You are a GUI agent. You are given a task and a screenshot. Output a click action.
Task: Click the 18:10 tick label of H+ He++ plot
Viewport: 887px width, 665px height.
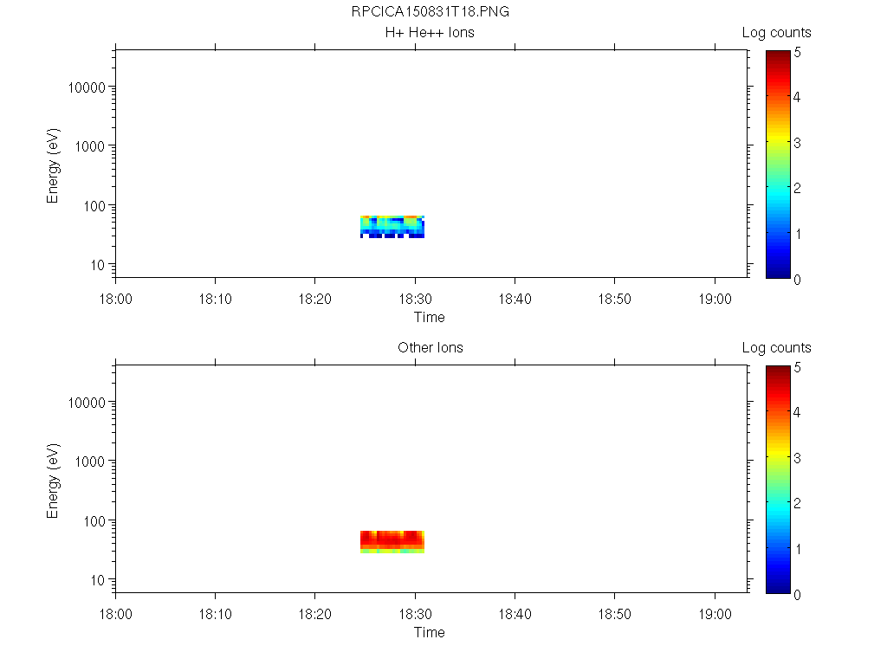pos(215,299)
